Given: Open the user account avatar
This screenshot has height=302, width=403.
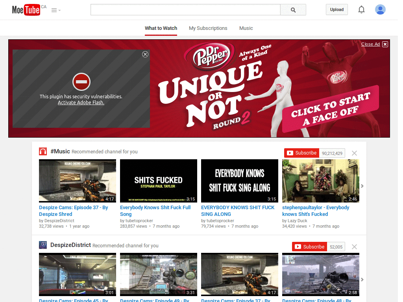Looking at the screenshot, I should [380, 9].
